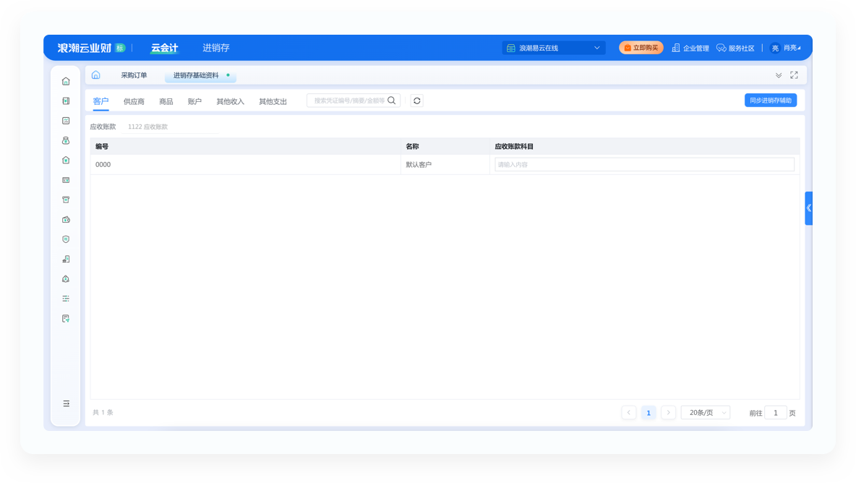Select the 客户 tab
Screen dimensions: 856x483
[101, 101]
